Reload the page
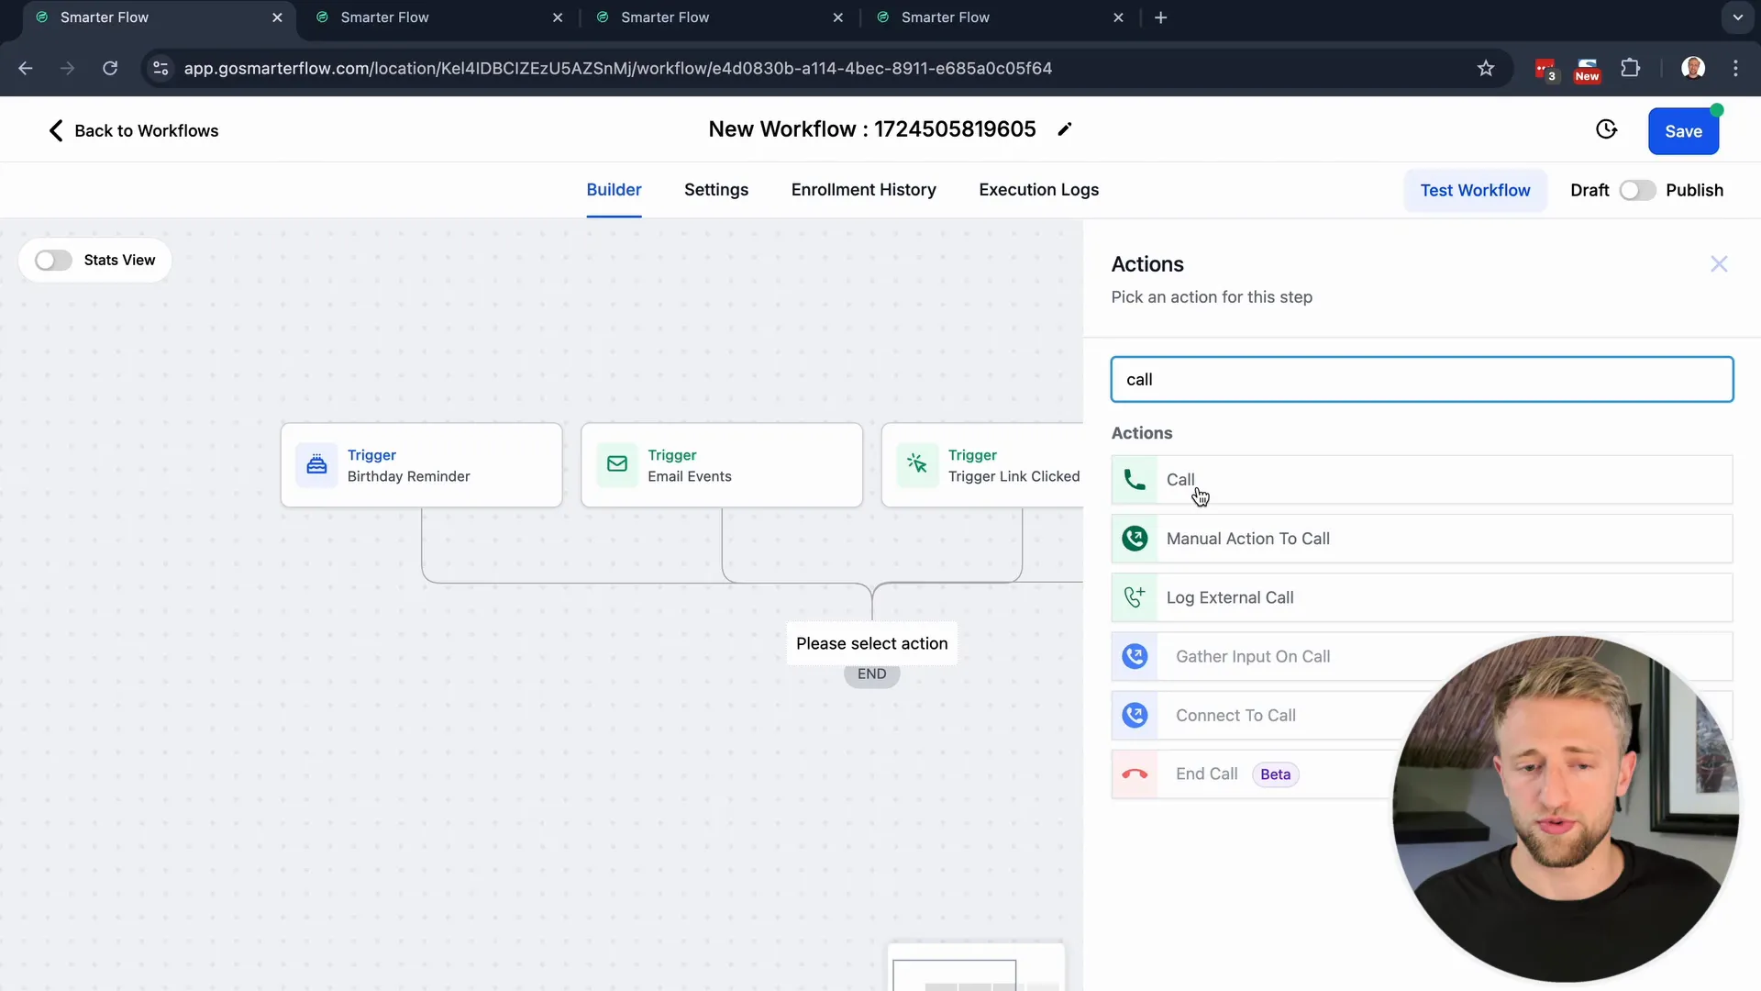The height and width of the screenshot is (991, 1761). click(110, 68)
